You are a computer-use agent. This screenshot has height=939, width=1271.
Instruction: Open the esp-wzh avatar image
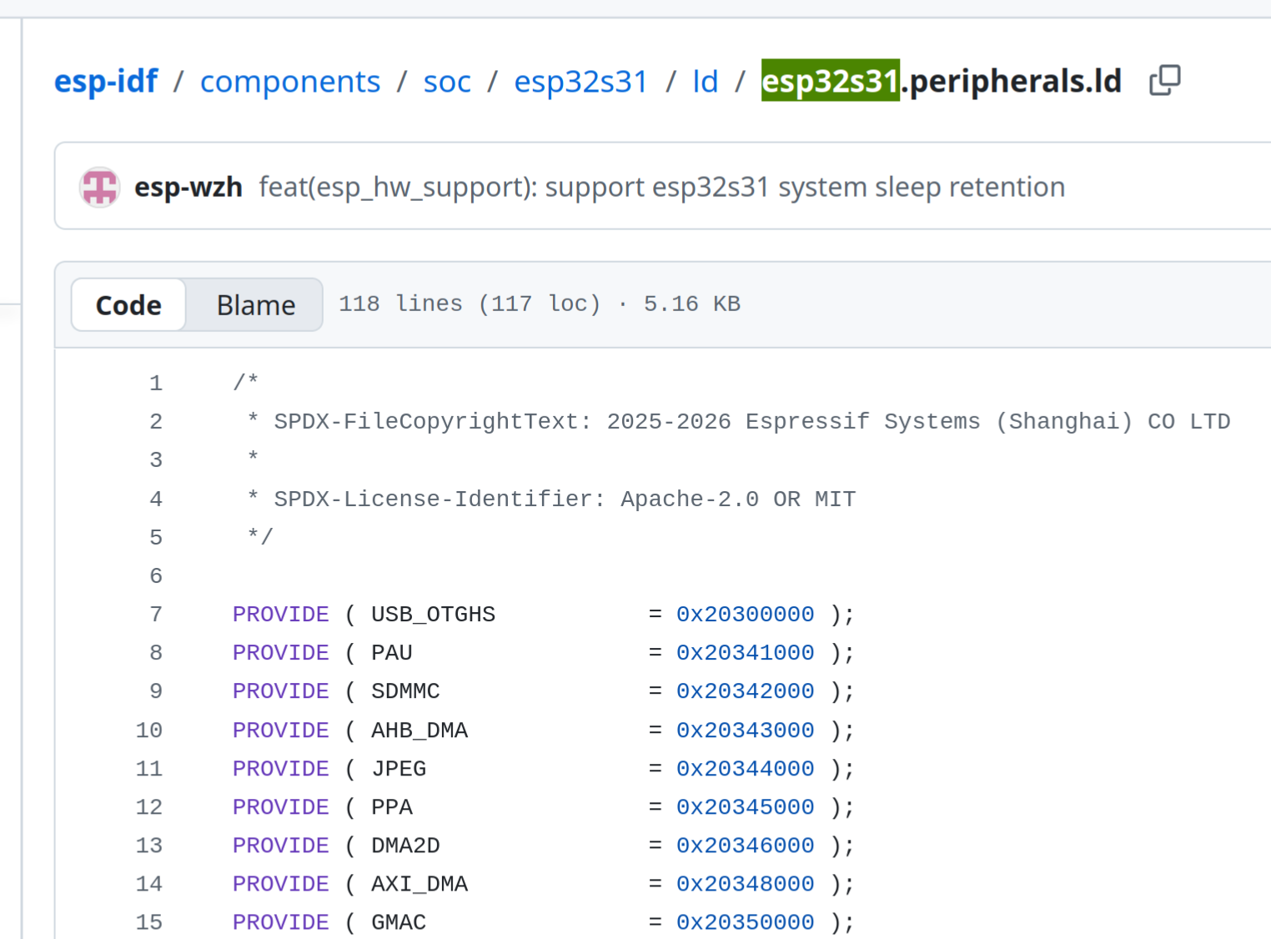99,187
